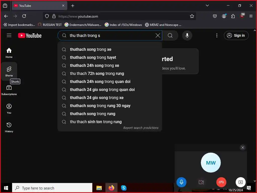Viewport: 257px width, 193px height.
Task: End the call with red hang-up button
Action: point(221,182)
